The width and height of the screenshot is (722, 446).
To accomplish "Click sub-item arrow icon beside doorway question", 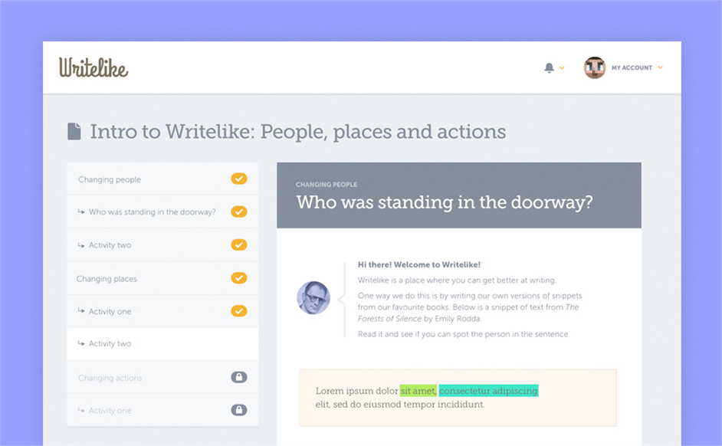I will 81,212.
